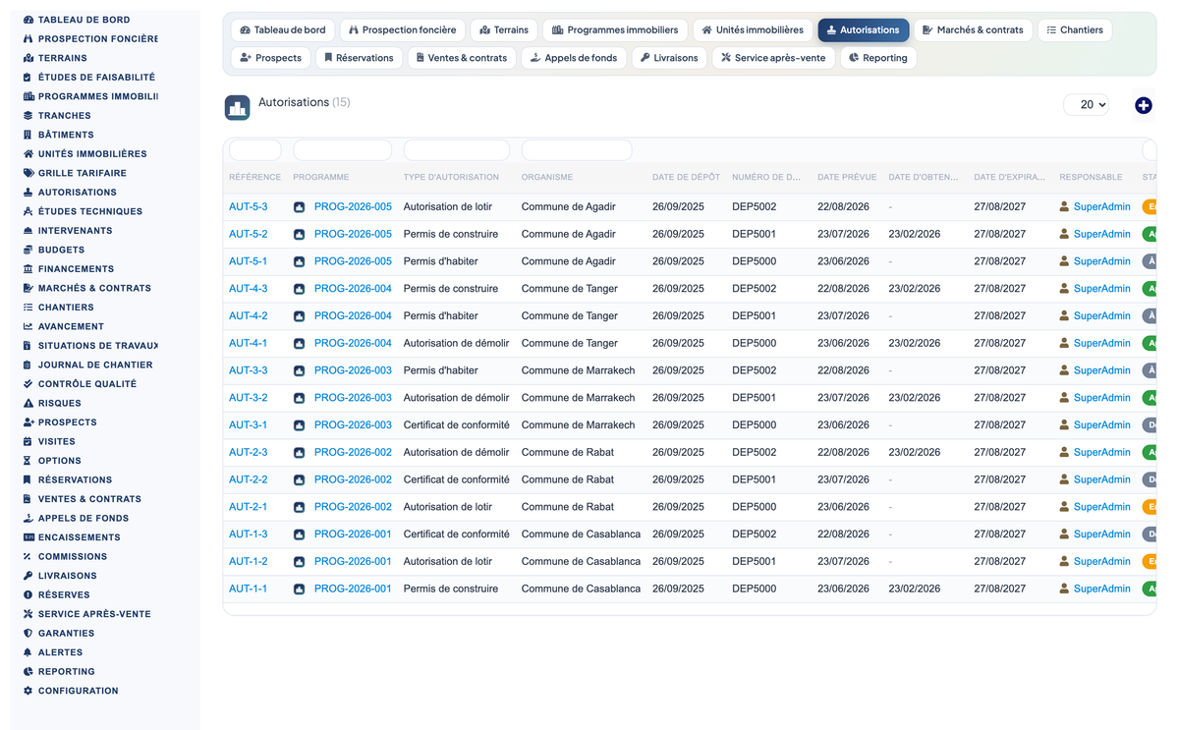The image size is (1179, 730).
Task: Open Réserves sidebar entry
Action: [64, 594]
